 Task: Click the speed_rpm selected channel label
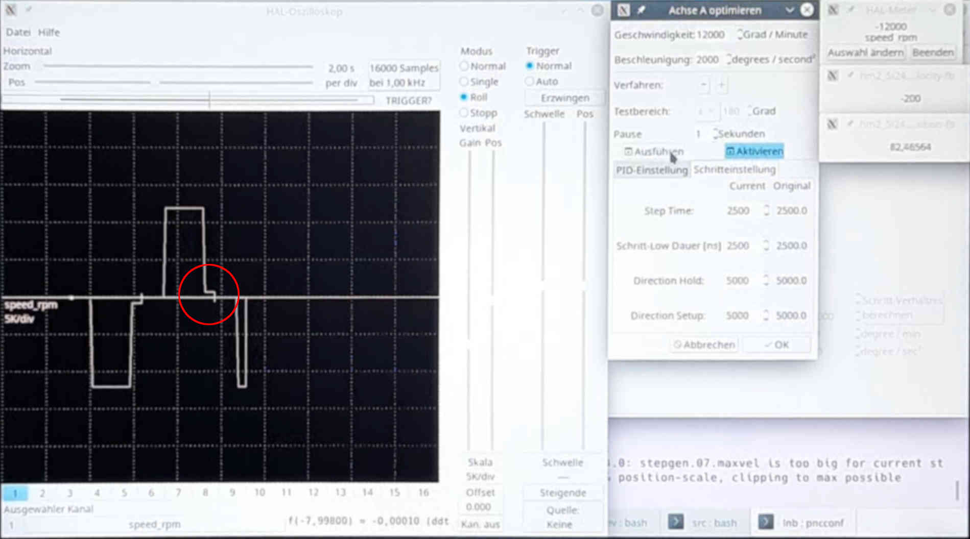coord(154,524)
